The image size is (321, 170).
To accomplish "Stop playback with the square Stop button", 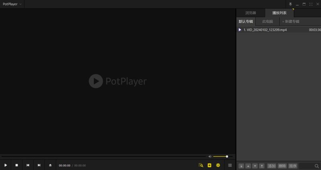I will pyautogui.click(x=17, y=165).
